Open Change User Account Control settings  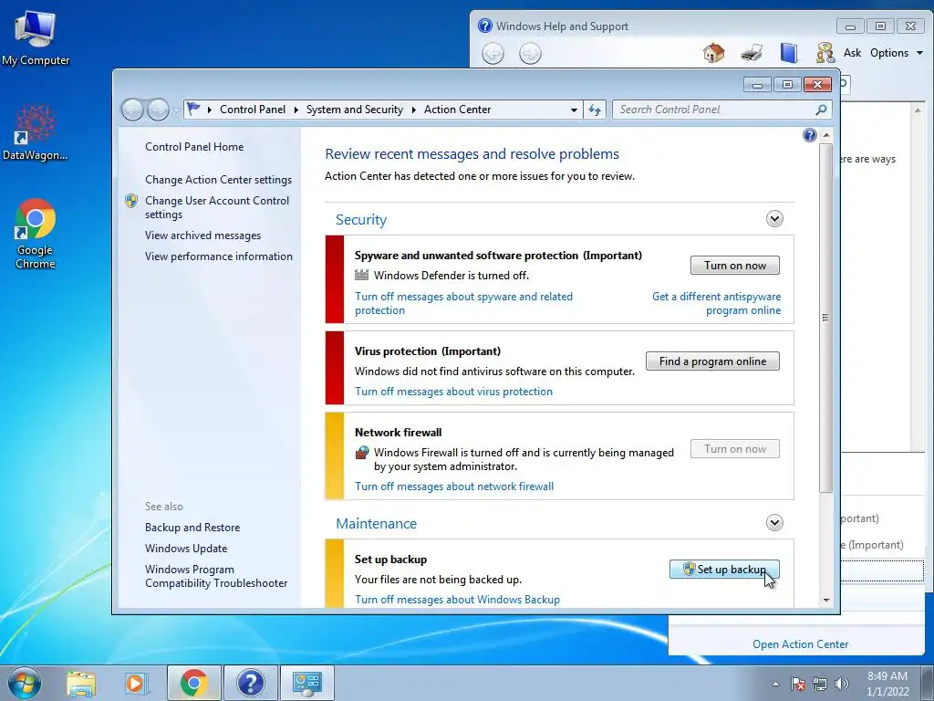pos(217,207)
